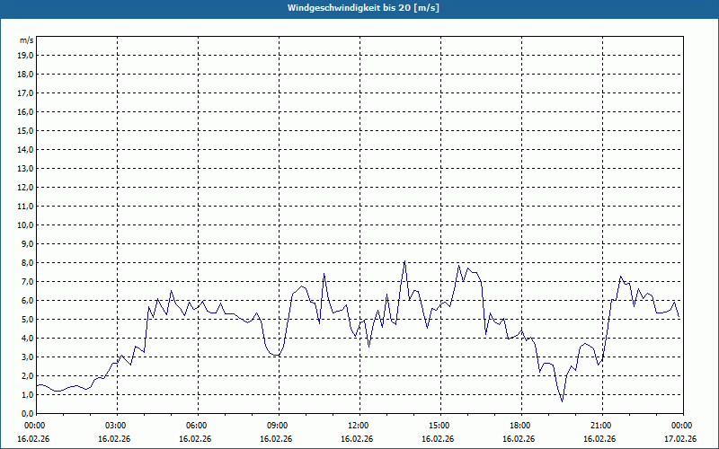Select the 15:00 time axis label

(x=439, y=426)
